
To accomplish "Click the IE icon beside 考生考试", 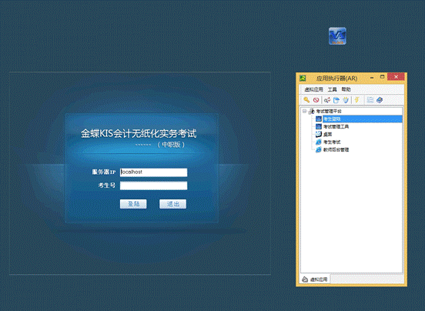I will click(319, 142).
